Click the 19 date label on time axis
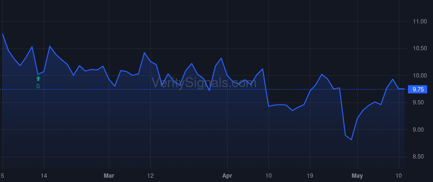433x182 pixels. 310,175
